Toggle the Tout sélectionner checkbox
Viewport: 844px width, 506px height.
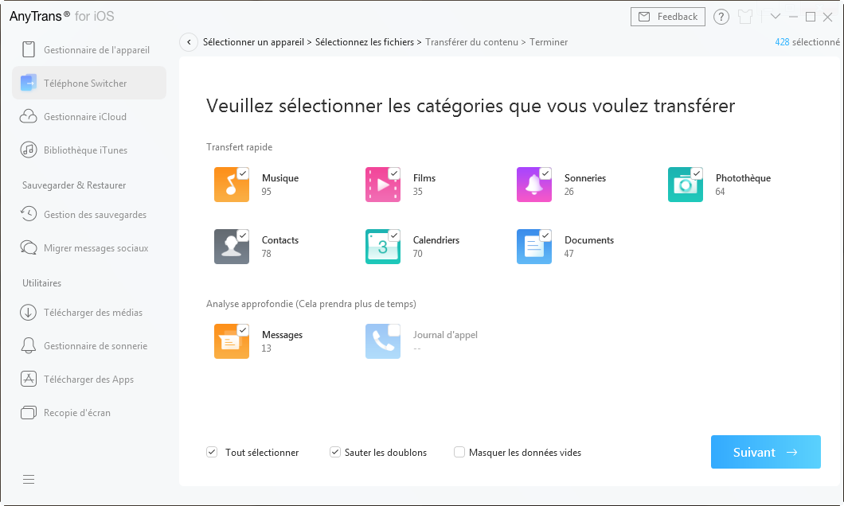coord(212,452)
